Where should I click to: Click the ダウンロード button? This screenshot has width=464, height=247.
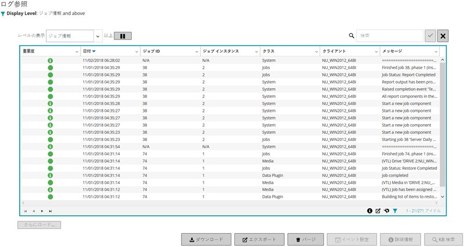click(206, 239)
